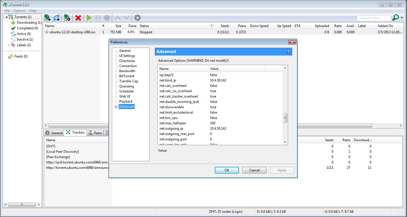The height and width of the screenshot is (217, 407).
Task: Select General in Preferences tree
Action: pos(125,51)
